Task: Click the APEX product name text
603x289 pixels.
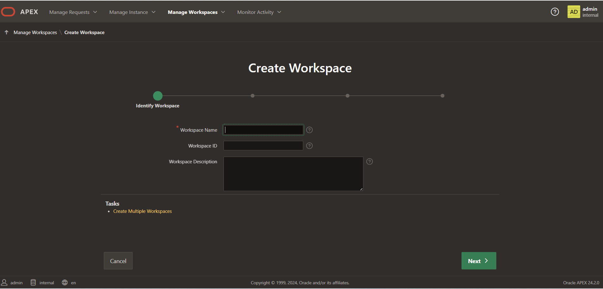Action: point(29,12)
